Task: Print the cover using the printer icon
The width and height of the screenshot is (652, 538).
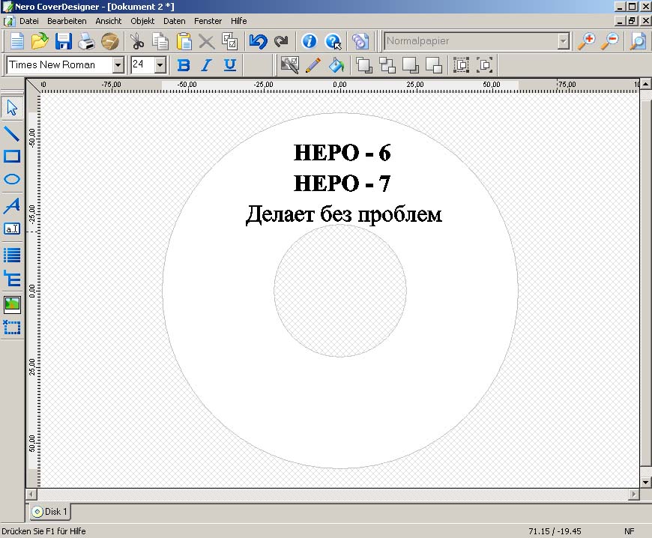Action: [x=86, y=41]
